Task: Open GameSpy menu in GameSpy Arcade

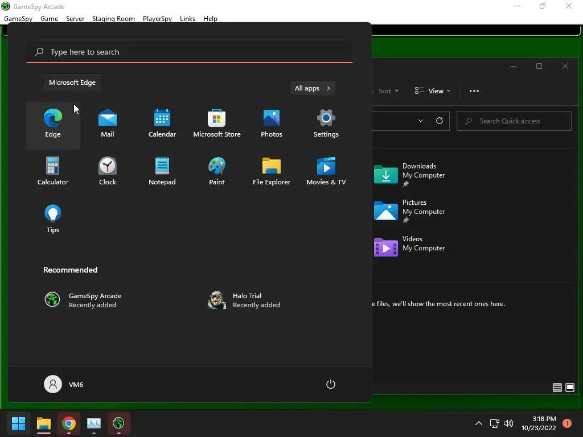Action: click(18, 19)
